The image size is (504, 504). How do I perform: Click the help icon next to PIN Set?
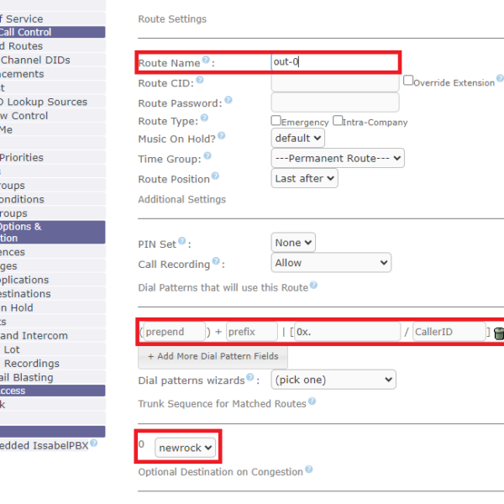coord(181,242)
